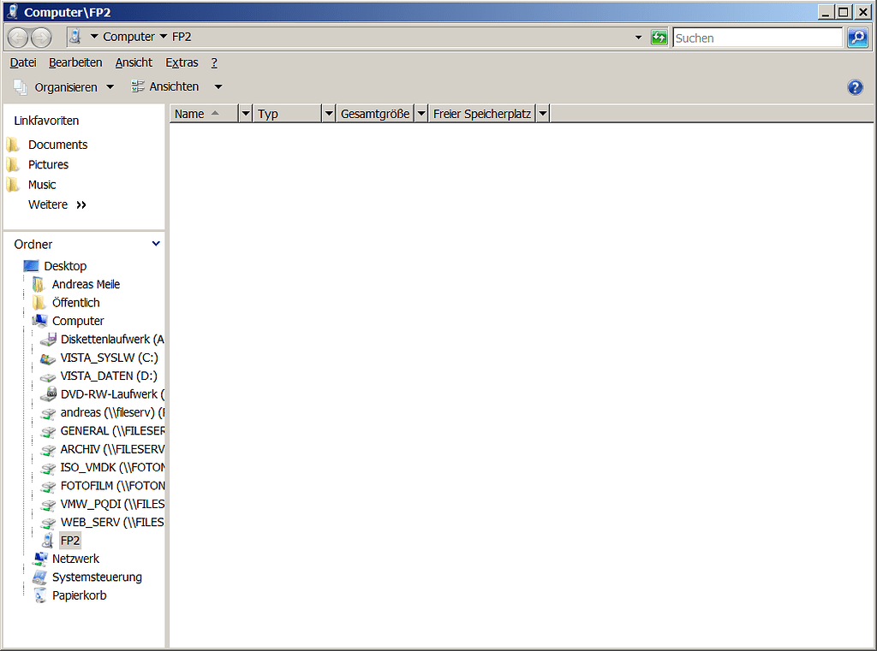Click in the Suchen search field
The width and height of the screenshot is (877, 651).
(757, 38)
